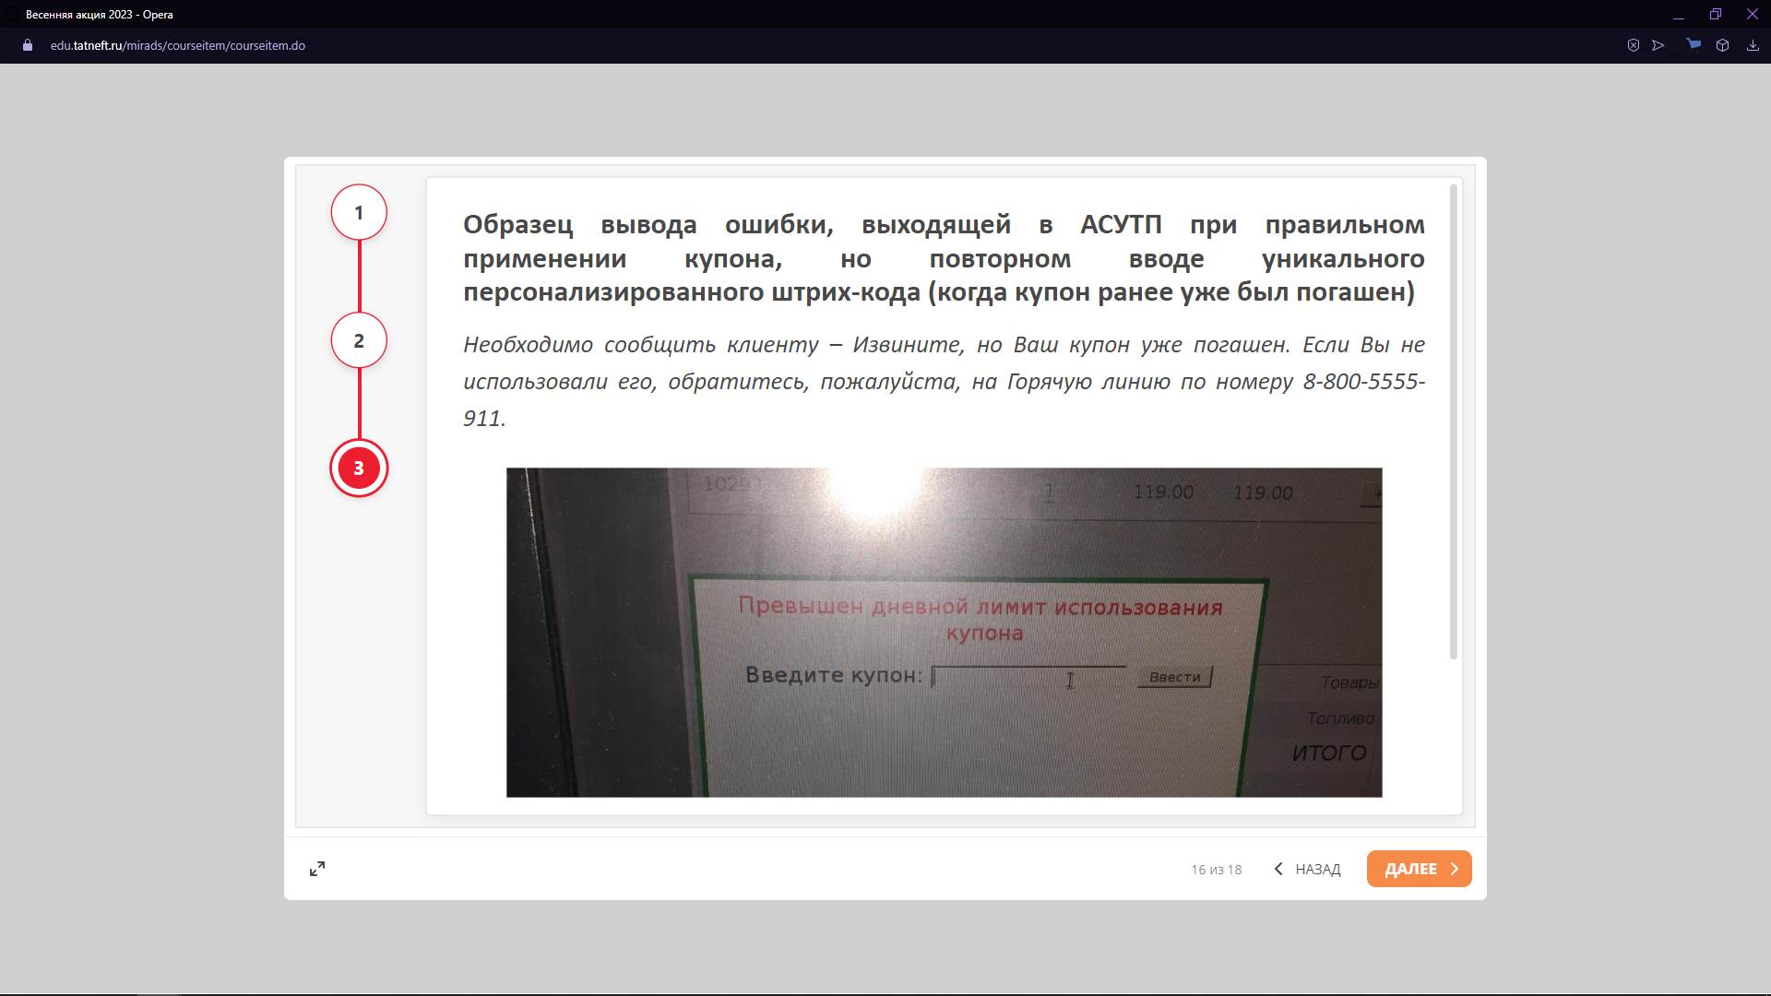Go back with the НАЗАД link
Screen dimensions: 1771x996
[x=1317, y=869]
